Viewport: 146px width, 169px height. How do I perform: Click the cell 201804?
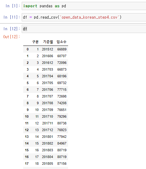coord(48,157)
